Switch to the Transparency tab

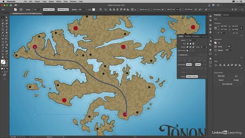click(x=196, y=36)
